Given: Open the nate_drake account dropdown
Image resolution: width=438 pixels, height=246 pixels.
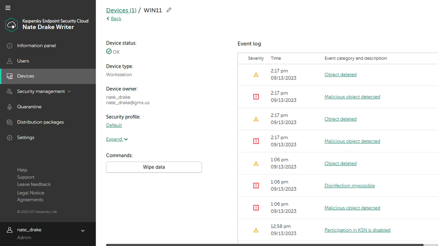Looking at the screenshot, I should coord(82,230).
